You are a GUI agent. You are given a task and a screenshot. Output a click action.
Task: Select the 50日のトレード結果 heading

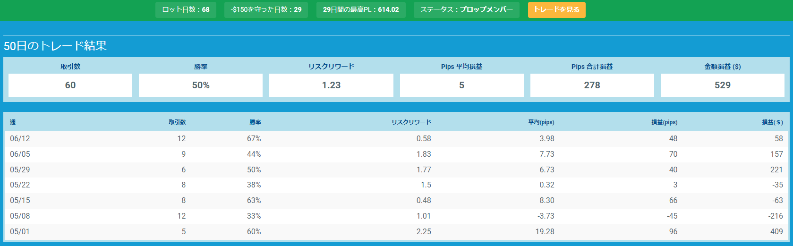coord(55,46)
